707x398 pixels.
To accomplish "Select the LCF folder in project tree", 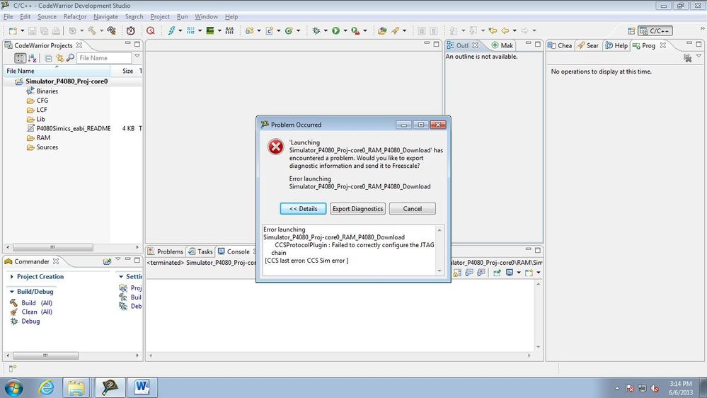I will pyautogui.click(x=42, y=110).
